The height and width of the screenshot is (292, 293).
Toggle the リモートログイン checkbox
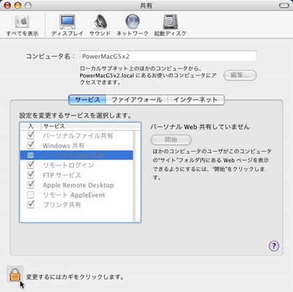click(31, 165)
